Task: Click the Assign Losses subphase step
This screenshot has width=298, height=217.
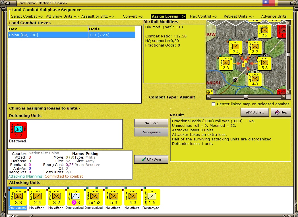Action: 168,16
